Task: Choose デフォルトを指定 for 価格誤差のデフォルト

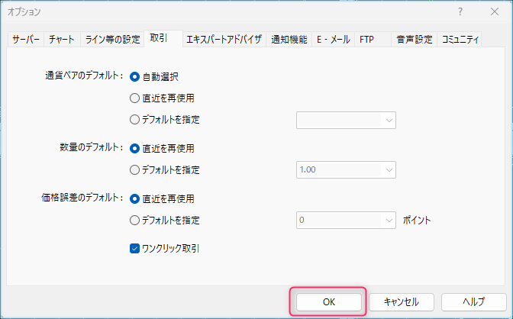Action: 135,220
